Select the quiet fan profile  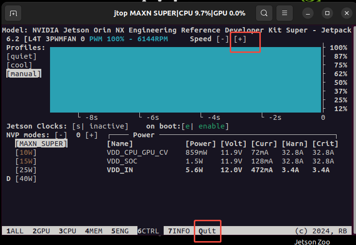point(21,56)
